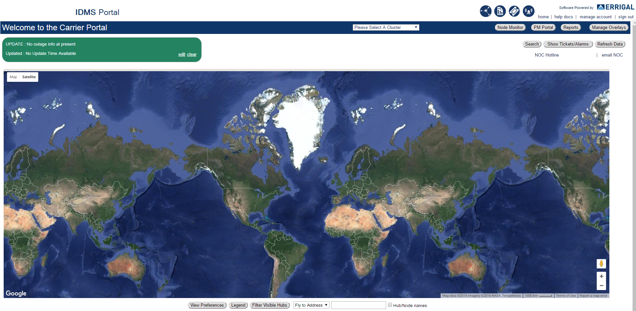Viewport: 636px width, 311px height.
Task: Click the Errigal logo
Action: pyautogui.click(x=615, y=7)
